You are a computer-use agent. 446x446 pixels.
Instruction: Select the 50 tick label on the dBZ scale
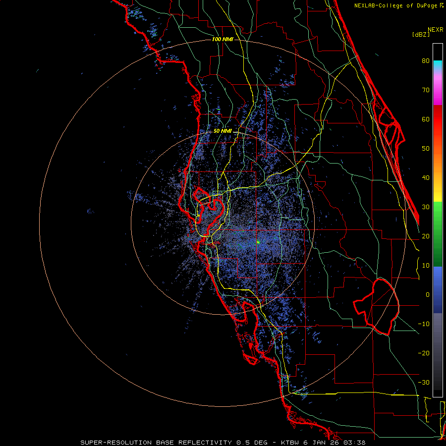click(426, 149)
